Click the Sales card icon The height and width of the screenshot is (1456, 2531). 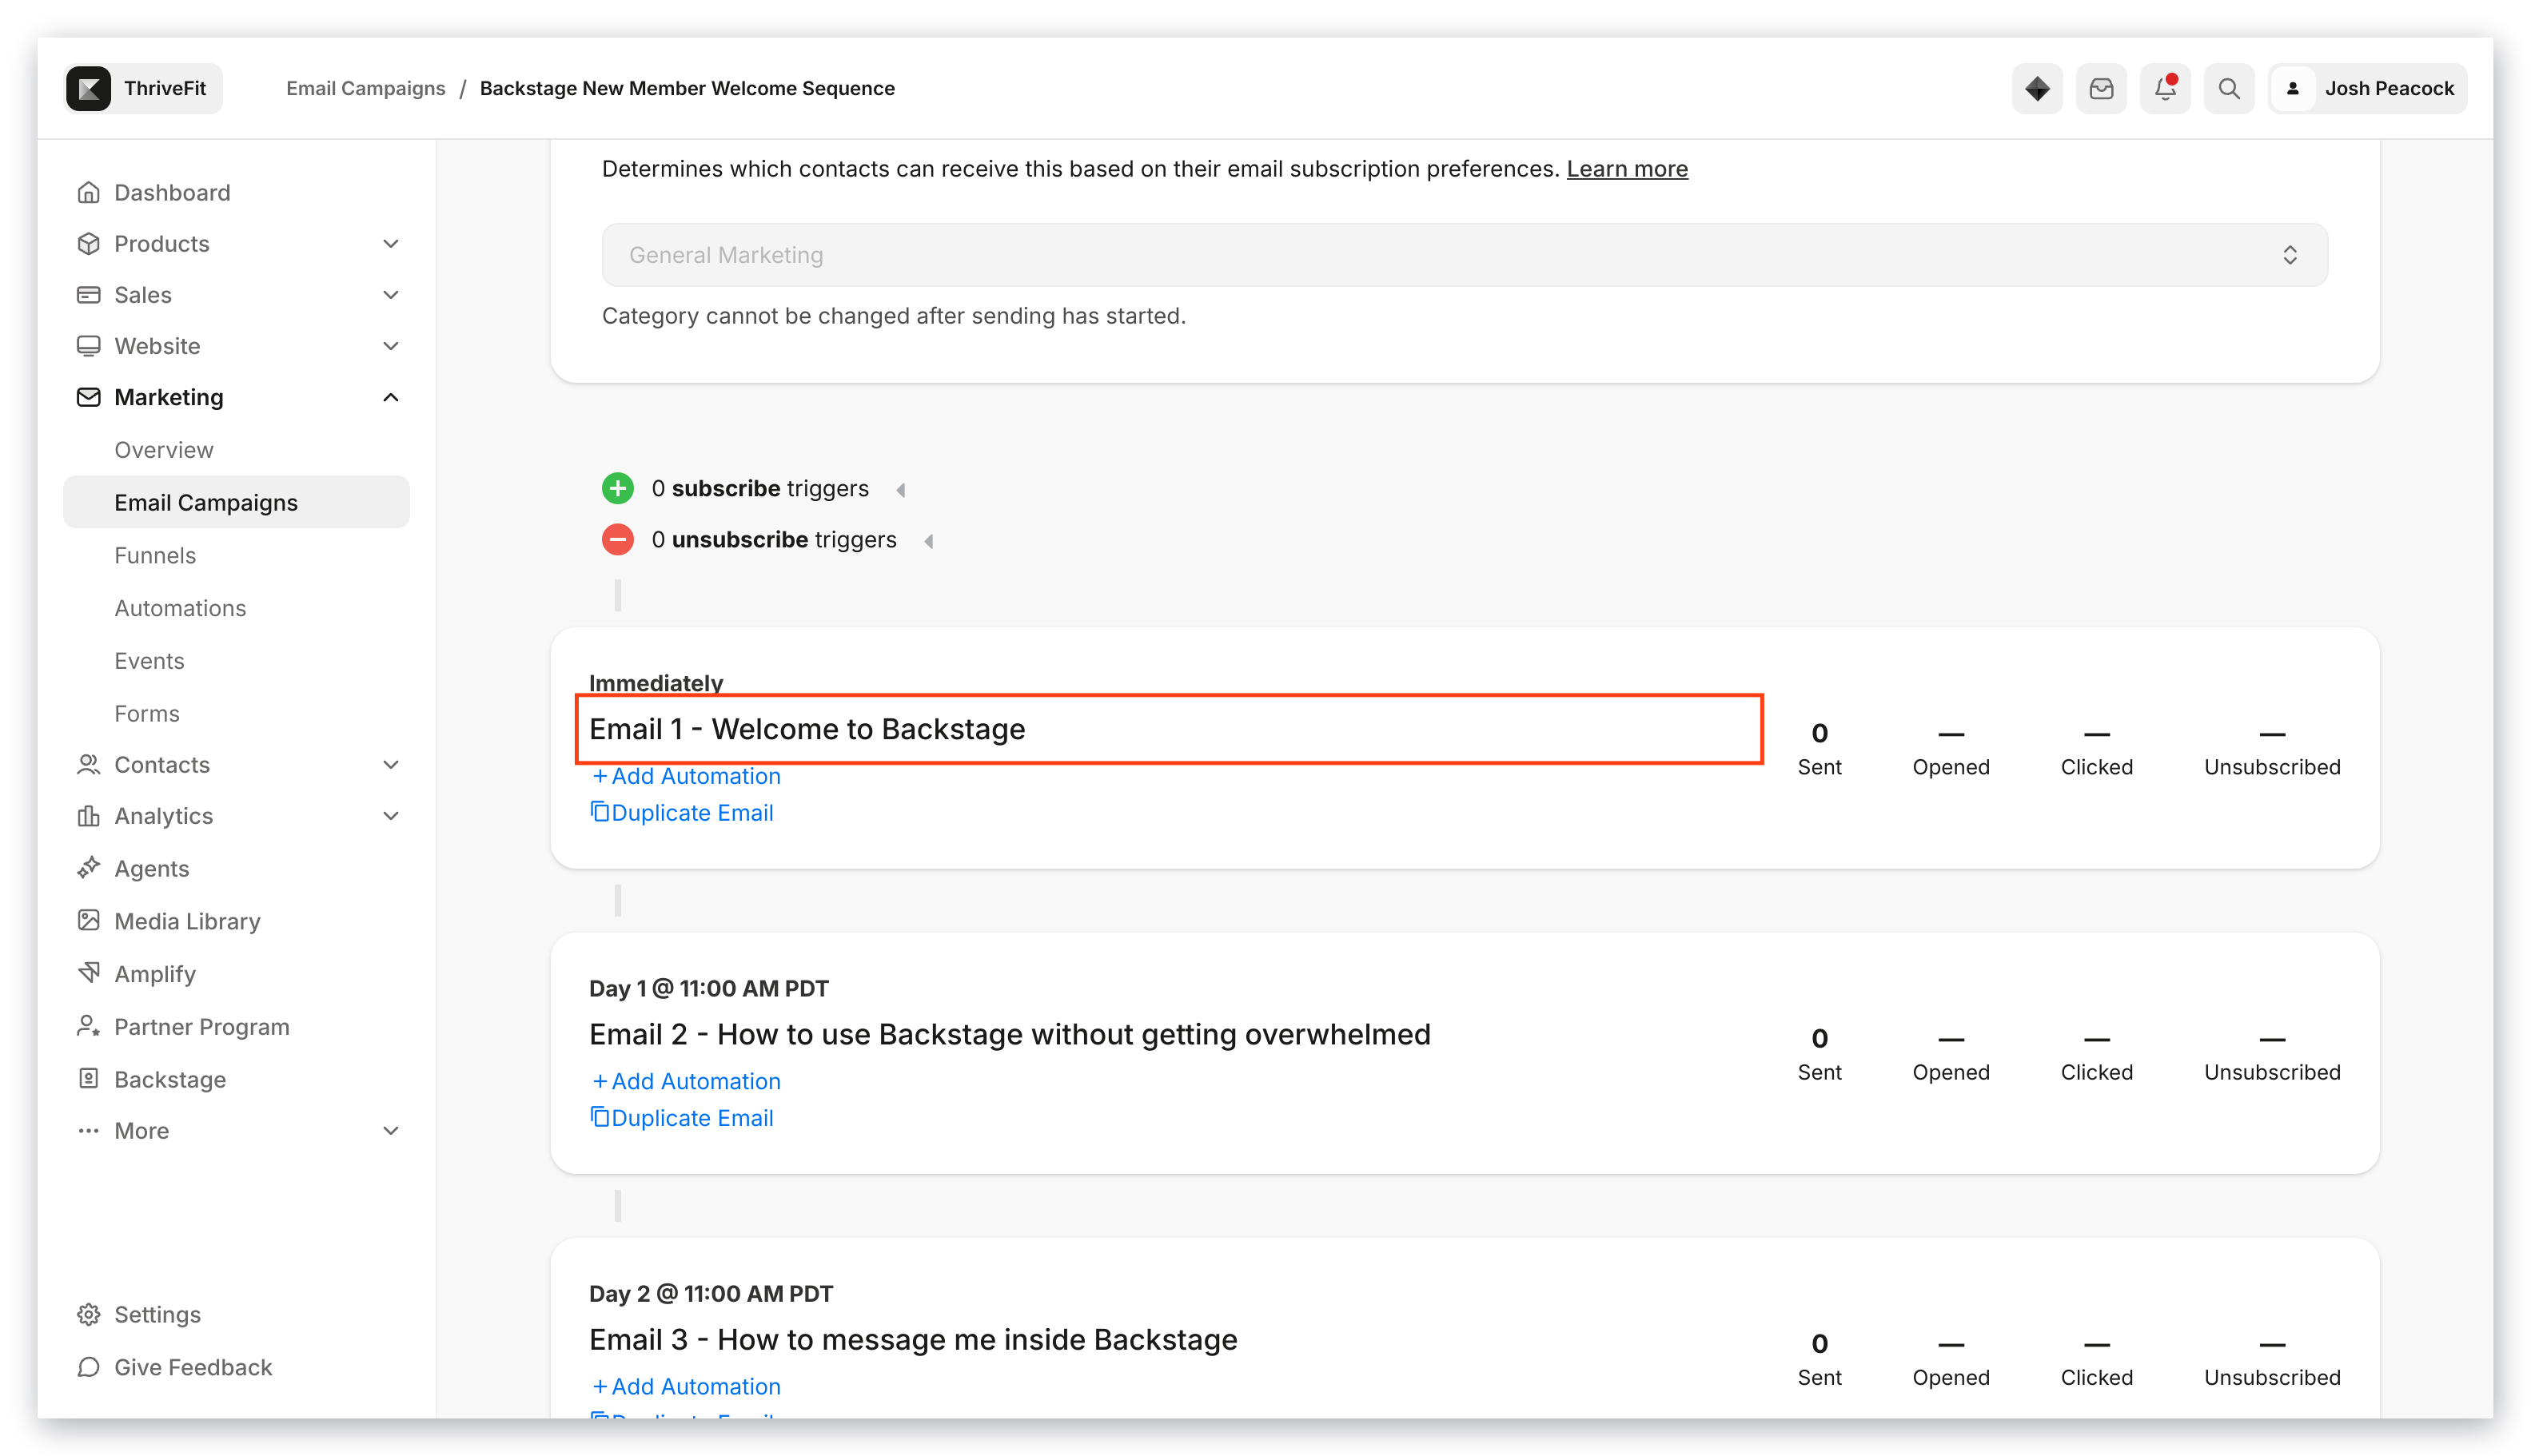(88, 294)
